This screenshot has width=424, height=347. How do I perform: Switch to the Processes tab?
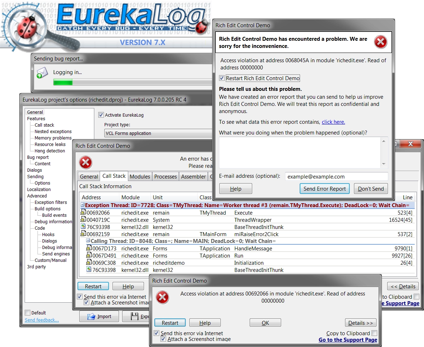tap(165, 177)
